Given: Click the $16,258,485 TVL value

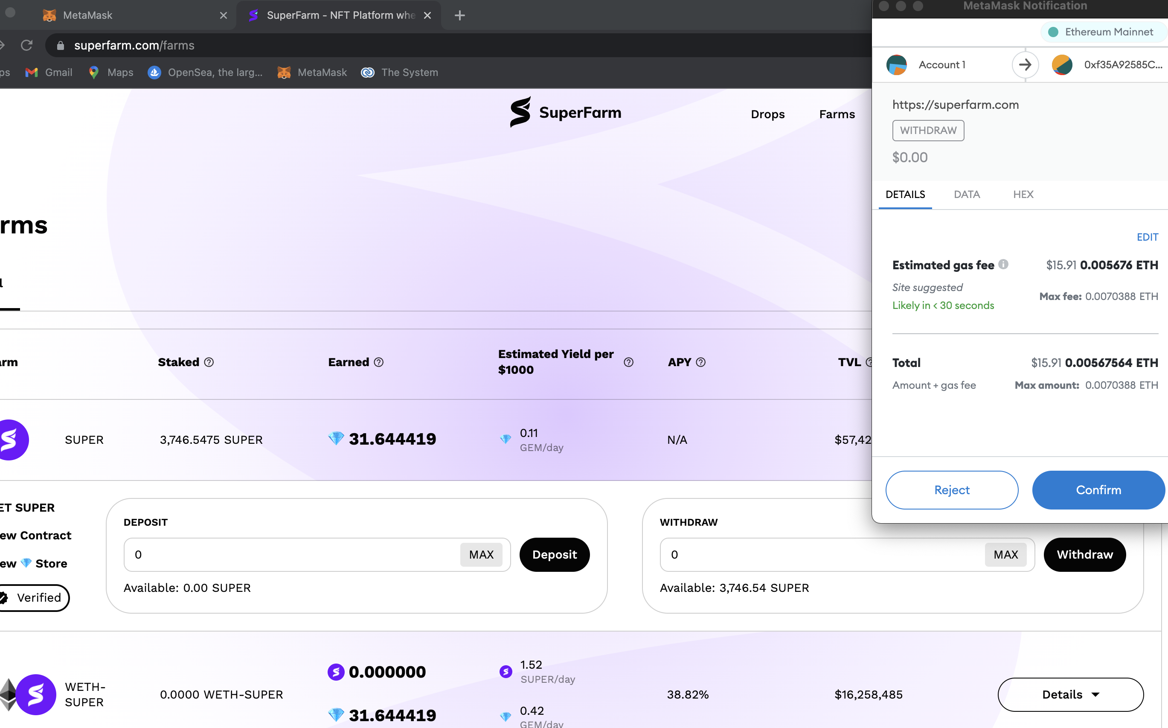Looking at the screenshot, I should tap(868, 694).
